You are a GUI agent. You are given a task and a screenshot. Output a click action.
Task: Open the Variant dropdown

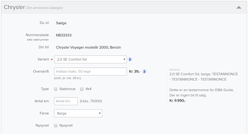click(x=90, y=60)
